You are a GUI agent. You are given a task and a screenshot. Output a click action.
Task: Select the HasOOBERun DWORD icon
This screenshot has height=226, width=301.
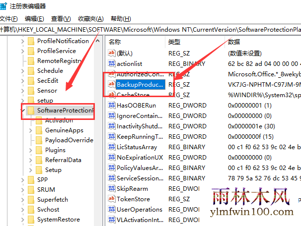pyautogui.click(x=112, y=105)
